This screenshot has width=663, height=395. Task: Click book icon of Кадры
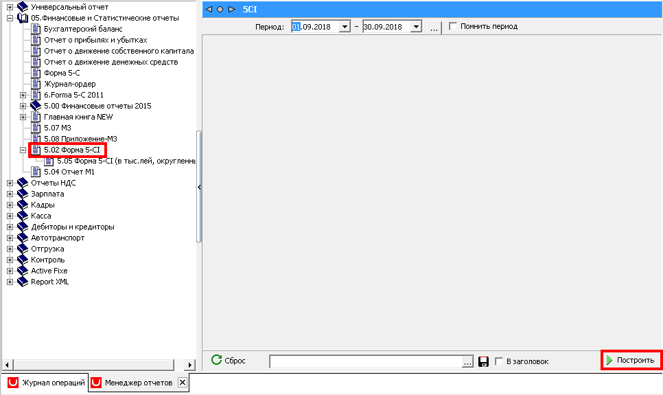[x=23, y=205]
